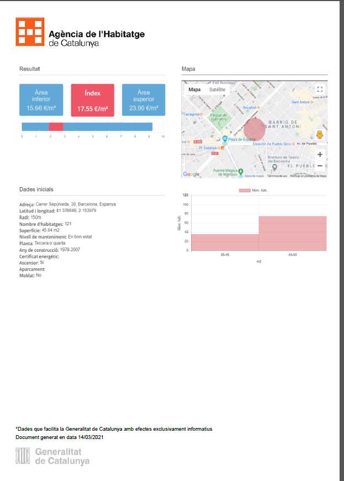This screenshot has width=344, height=481.
Task: Click the red radius circle on map
Action: [255, 129]
